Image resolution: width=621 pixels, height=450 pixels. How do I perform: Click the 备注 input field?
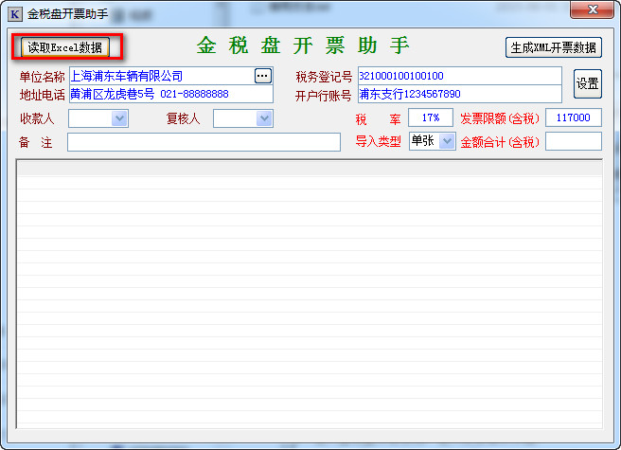click(x=204, y=142)
